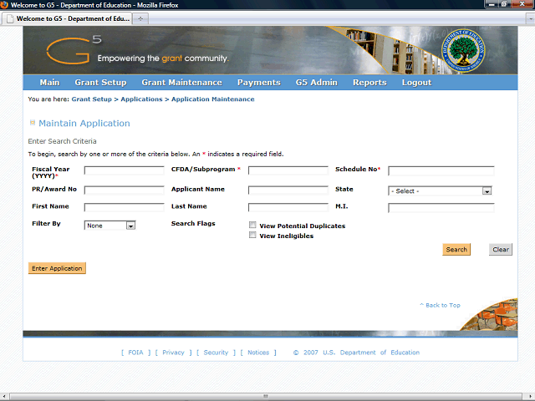Follow the Grant Setup breadcrumb link
The width and height of the screenshot is (535, 401).
(92, 99)
